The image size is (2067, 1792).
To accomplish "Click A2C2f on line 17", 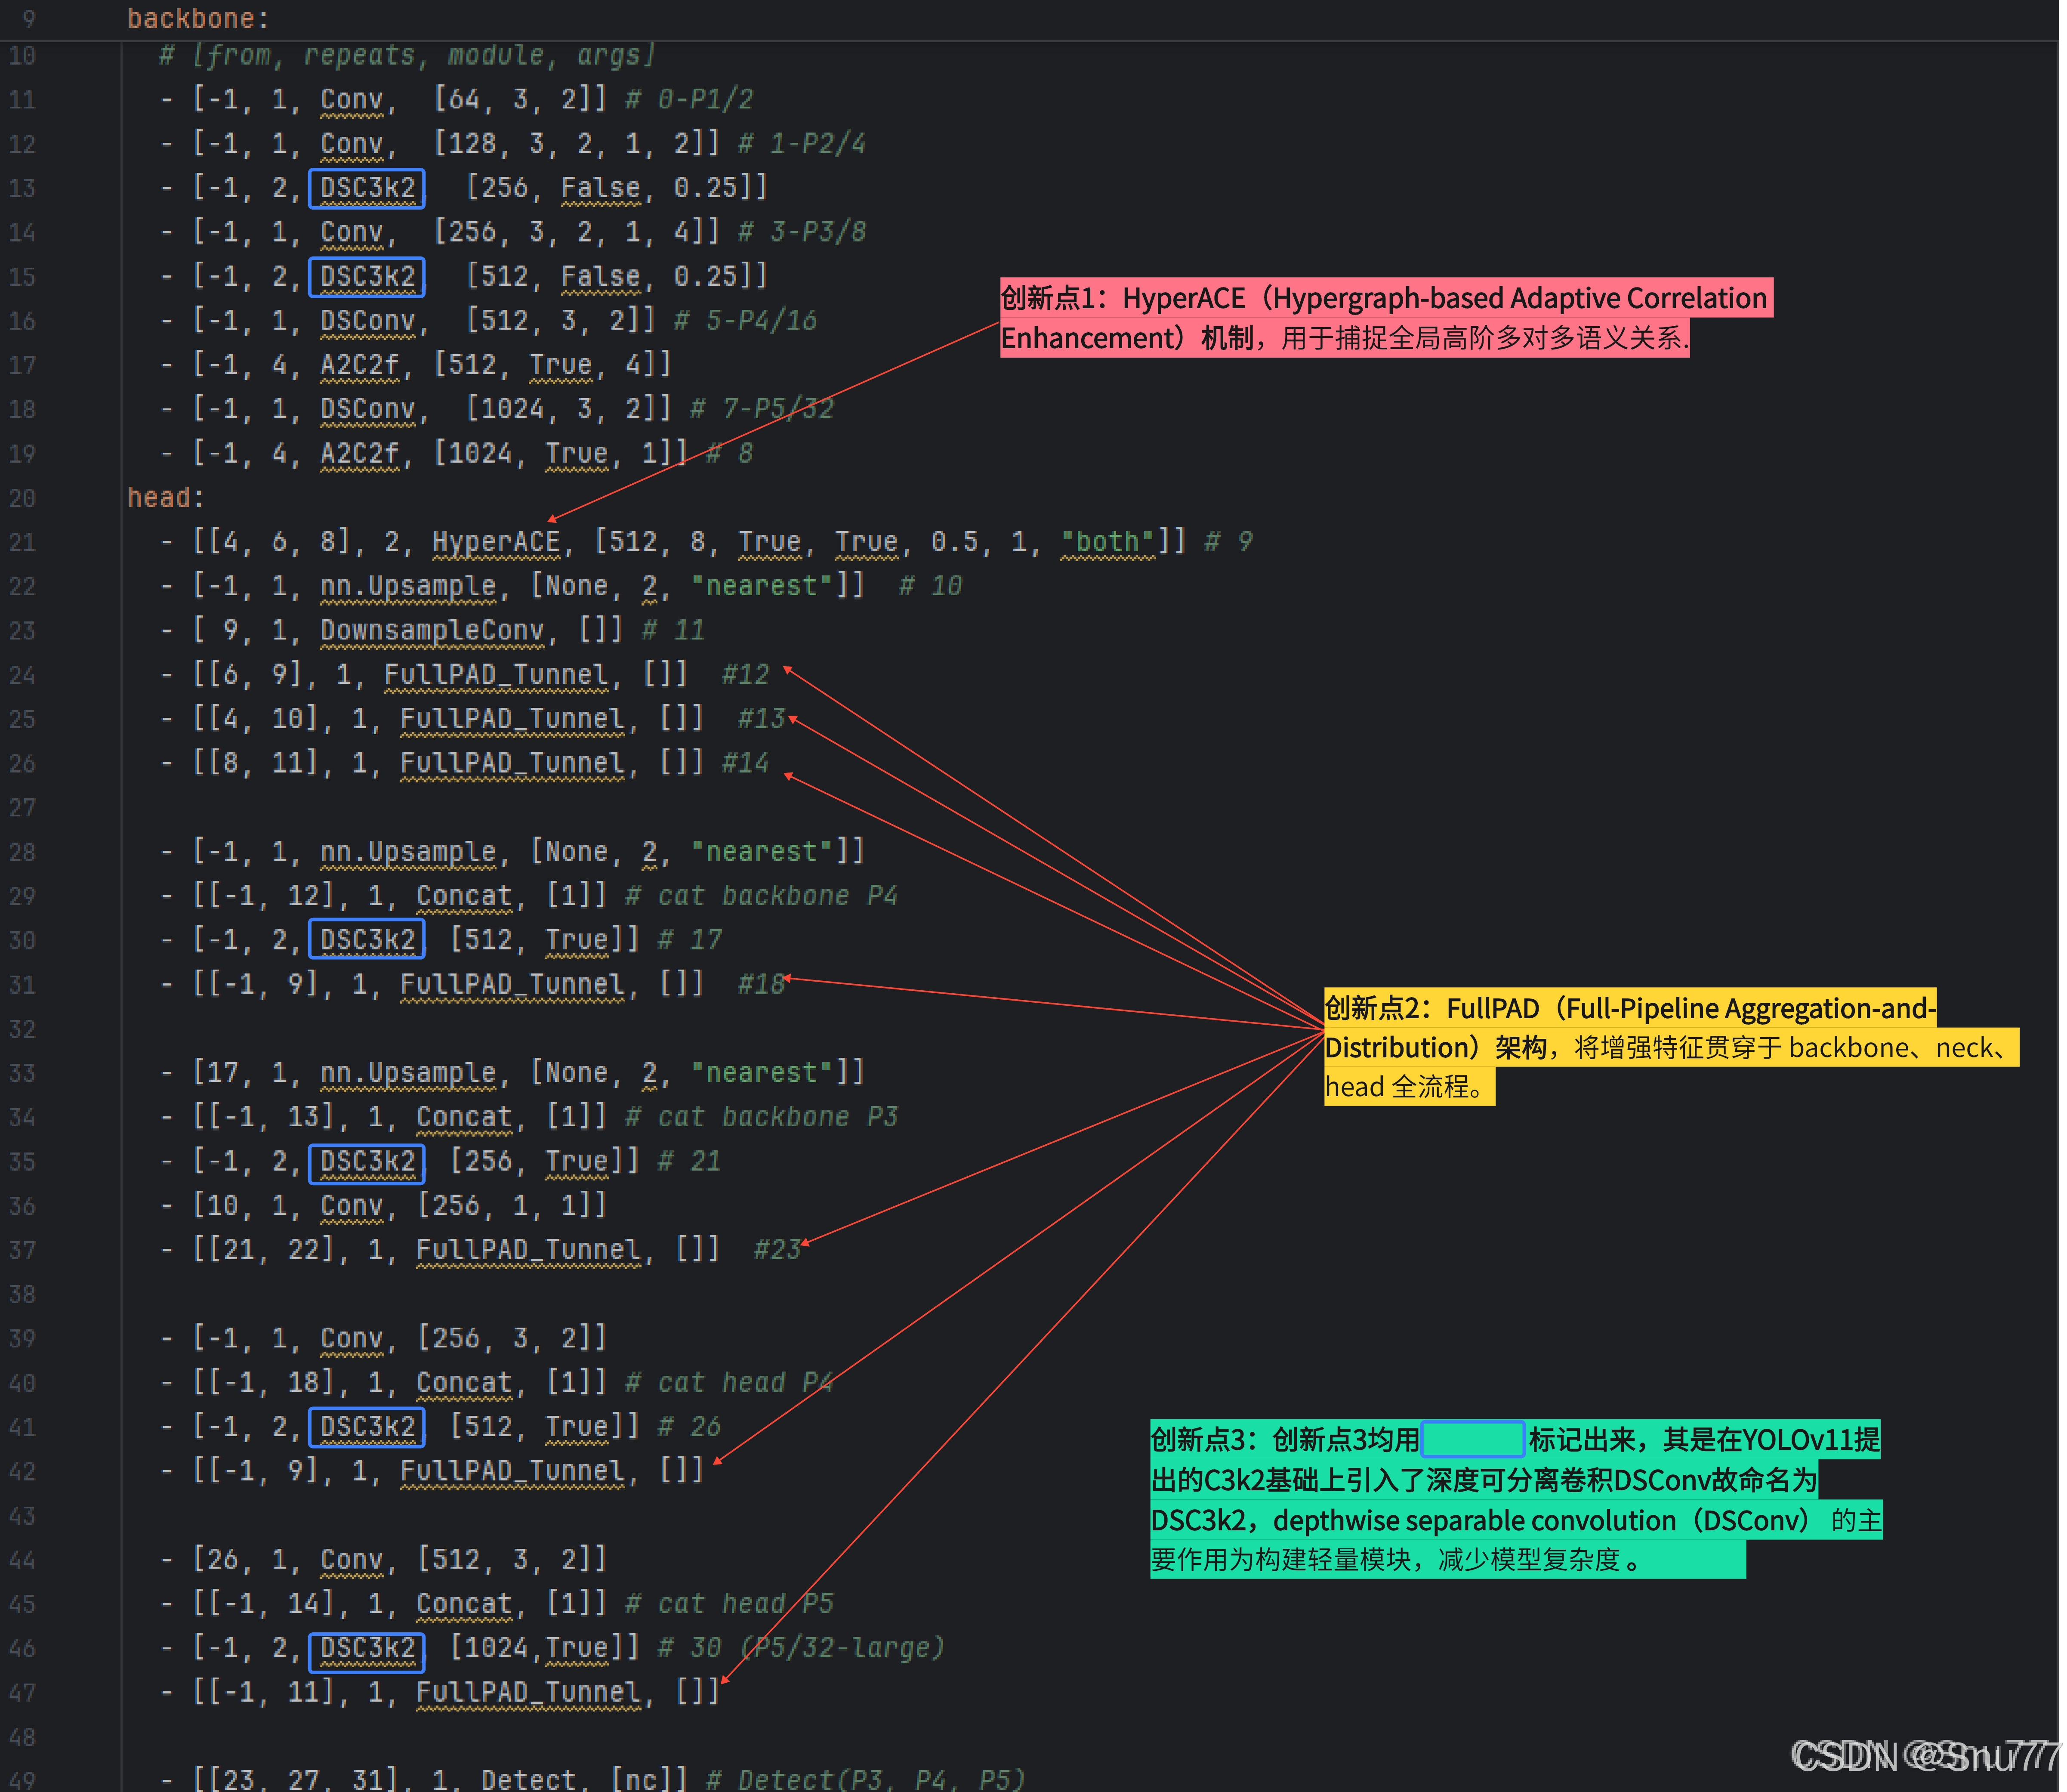I will click(359, 365).
